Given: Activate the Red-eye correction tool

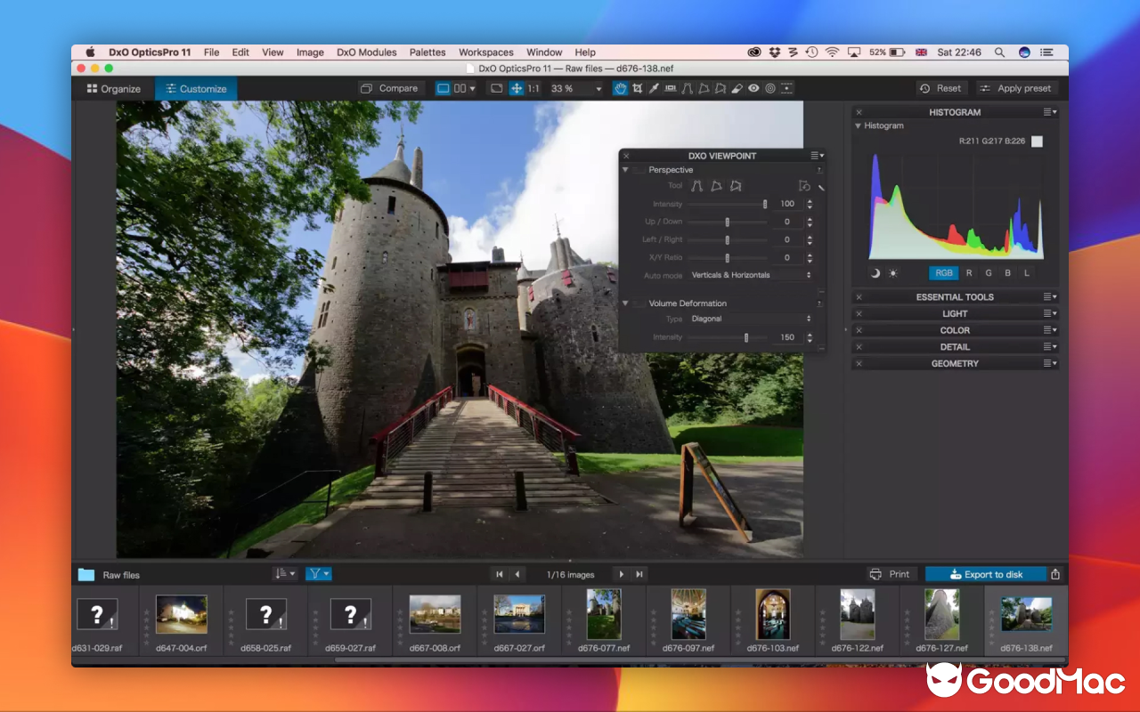Looking at the screenshot, I should 753,88.
